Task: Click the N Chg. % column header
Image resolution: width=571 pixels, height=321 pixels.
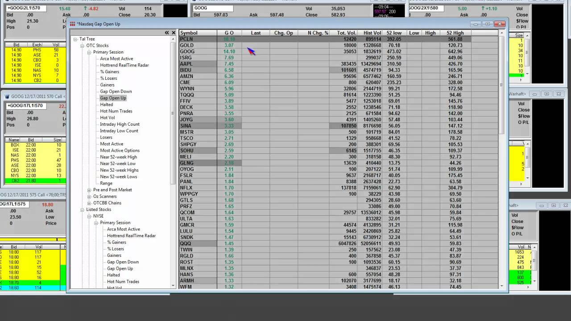Action: tap(314, 33)
